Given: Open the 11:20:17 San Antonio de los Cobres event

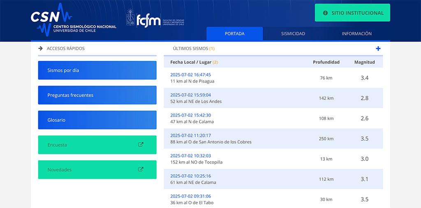Looking at the screenshot, I should tap(190, 135).
